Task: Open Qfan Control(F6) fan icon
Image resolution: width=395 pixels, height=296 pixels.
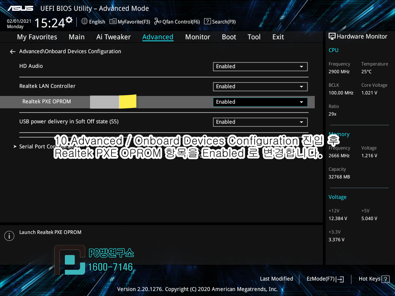Action: [157, 22]
